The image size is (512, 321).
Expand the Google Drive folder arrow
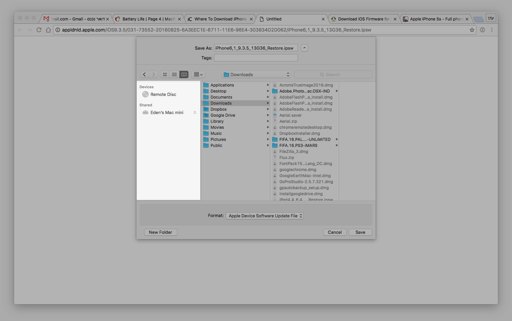pyautogui.click(x=268, y=115)
